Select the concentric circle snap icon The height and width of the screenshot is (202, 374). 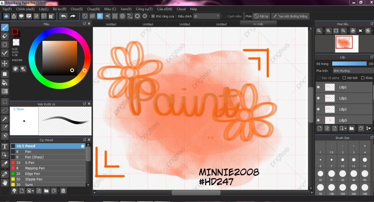[x=122, y=16]
